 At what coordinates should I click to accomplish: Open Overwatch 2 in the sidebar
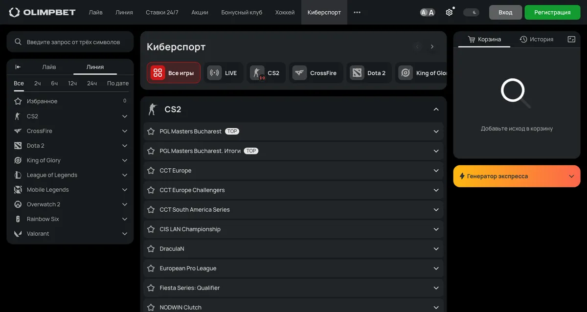click(70, 204)
